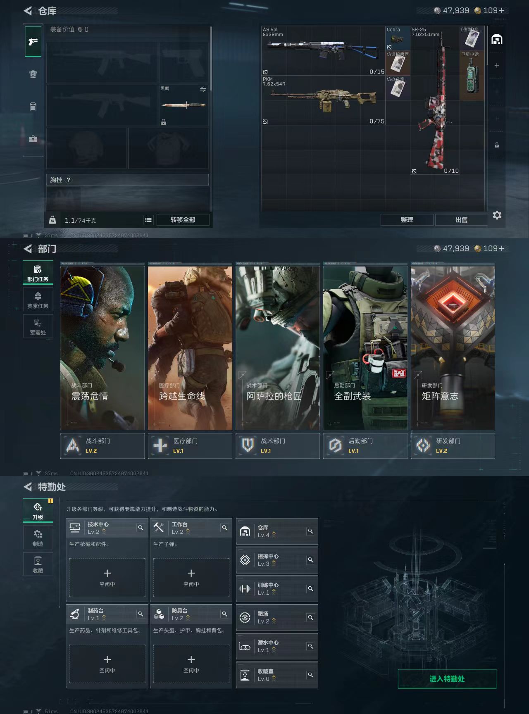The image size is (529, 714).
Task: Click magnifier icon on 指挥中心 row
Action: pos(310,560)
